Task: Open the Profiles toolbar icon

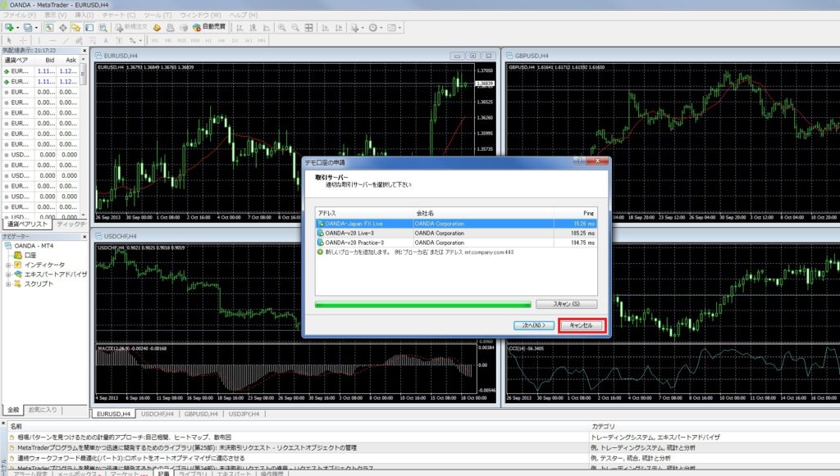Action: coord(28,27)
